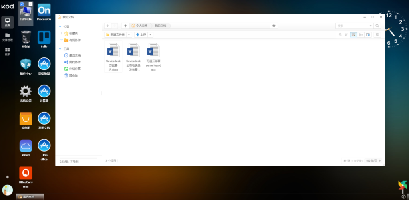This screenshot has height=200, width=409.
Task: Switch to 桌面 in the left dock
Action: [x=7, y=22]
